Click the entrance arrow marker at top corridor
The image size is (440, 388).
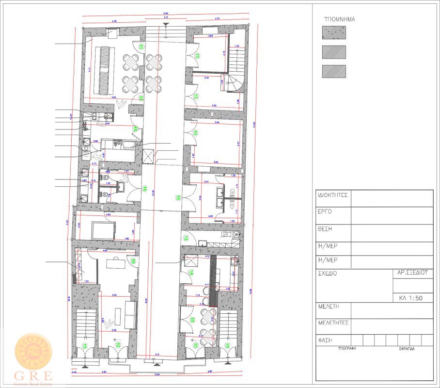point(166,24)
